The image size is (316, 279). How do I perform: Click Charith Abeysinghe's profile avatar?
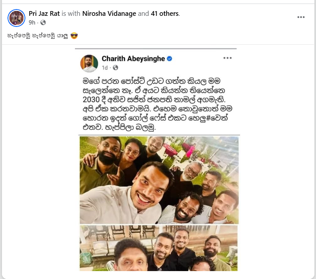tap(89, 63)
